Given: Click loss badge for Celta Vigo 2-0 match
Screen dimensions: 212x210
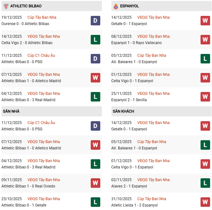Looking at the screenshot, I should pos(95,40).
